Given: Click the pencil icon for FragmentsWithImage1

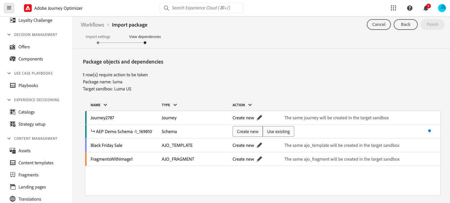Looking at the screenshot, I should click(x=259, y=159).
